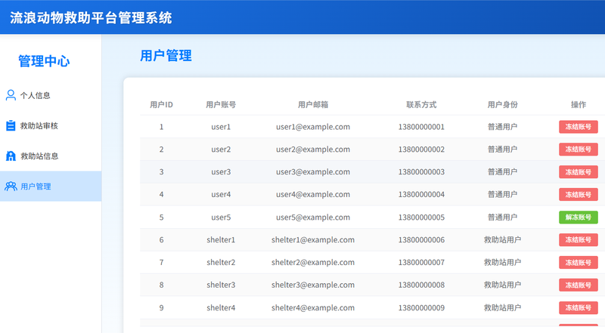
Task: Click the 个人信息 person icon
Action: pyautogui.click(x=11, y=95)
